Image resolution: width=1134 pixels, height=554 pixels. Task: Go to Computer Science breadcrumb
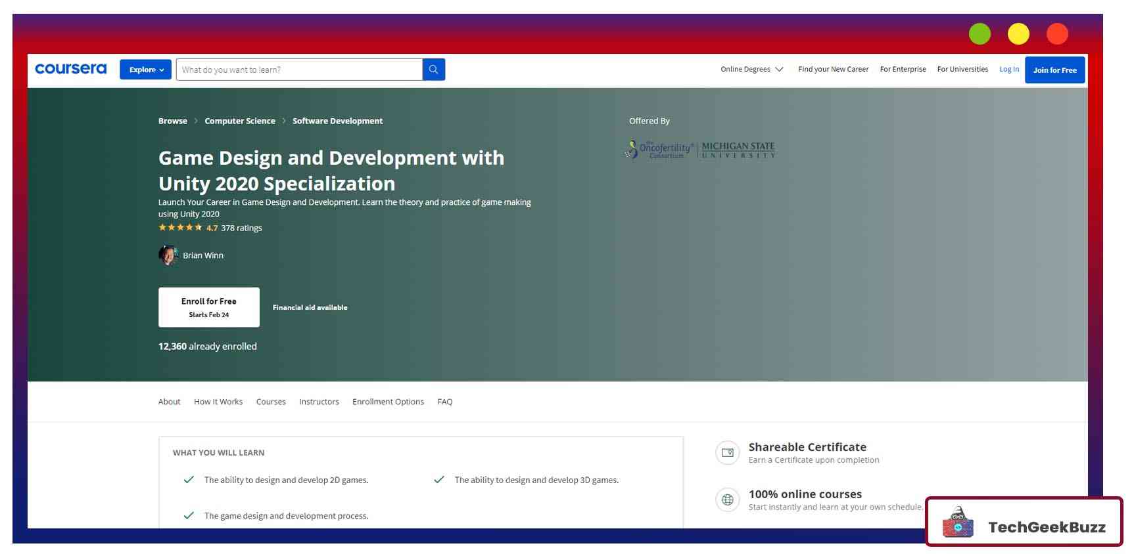[240, 121]
